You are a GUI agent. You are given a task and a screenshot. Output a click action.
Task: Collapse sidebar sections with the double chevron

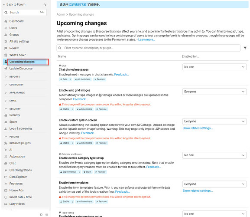pyautogui.click(x=45, y=4)
